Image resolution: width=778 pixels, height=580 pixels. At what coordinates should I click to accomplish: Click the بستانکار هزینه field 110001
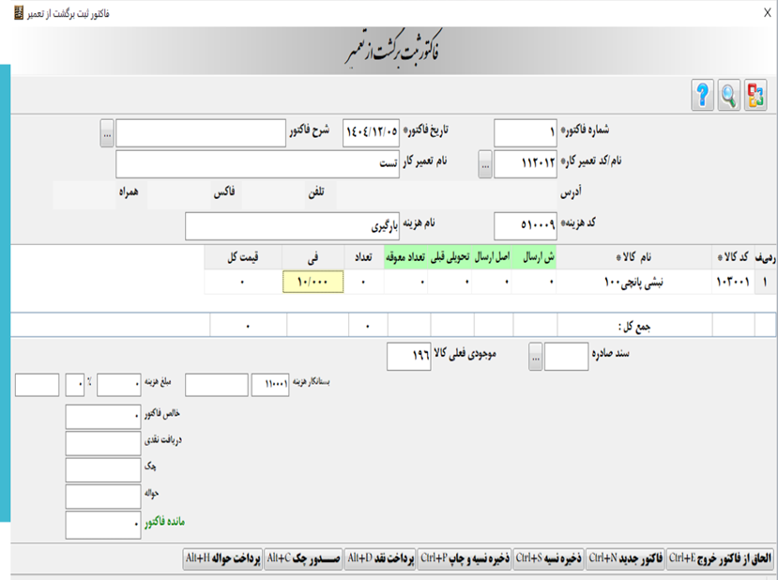pyautogui.click(x=270, y=385)
